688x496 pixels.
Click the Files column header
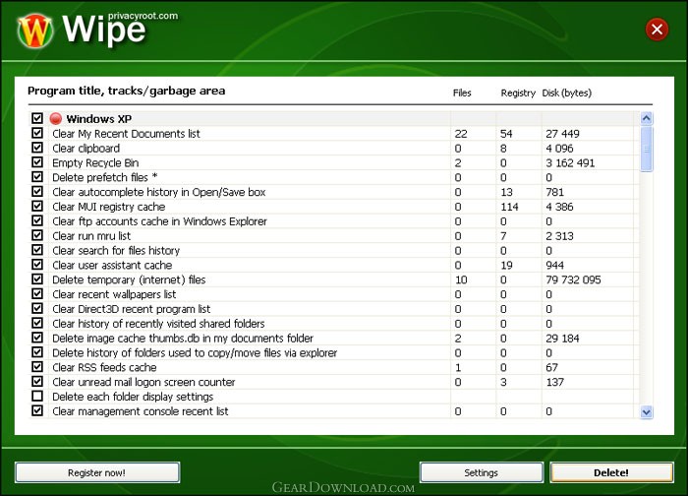point(462,93)
